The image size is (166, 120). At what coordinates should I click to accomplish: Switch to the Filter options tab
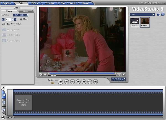tap(25, 11)
